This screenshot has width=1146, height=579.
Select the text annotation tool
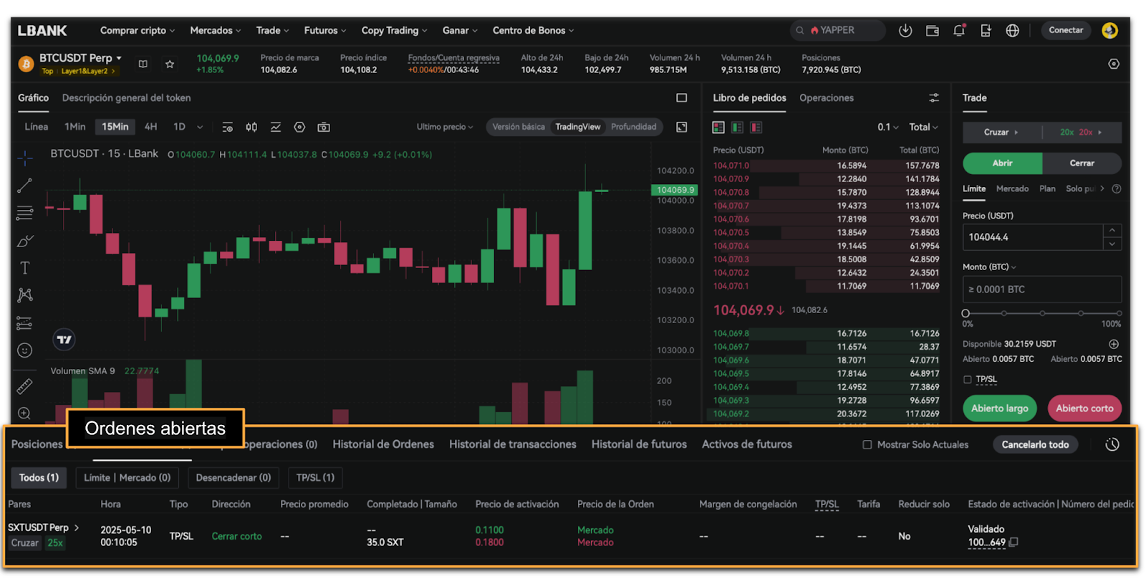point(24,268)
